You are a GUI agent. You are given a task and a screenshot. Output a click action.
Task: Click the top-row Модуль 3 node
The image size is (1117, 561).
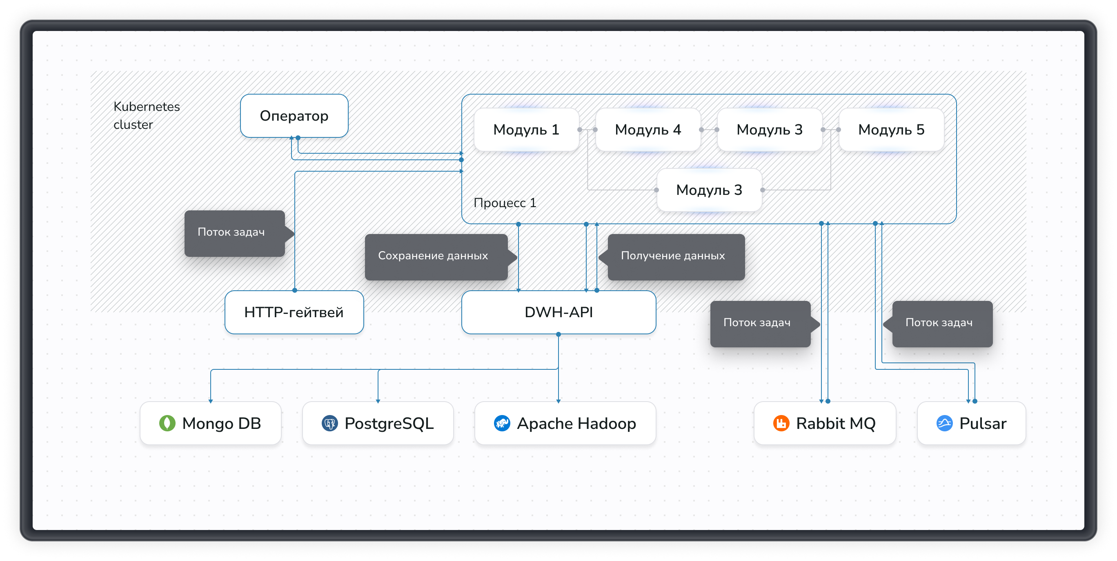(769, 129)
